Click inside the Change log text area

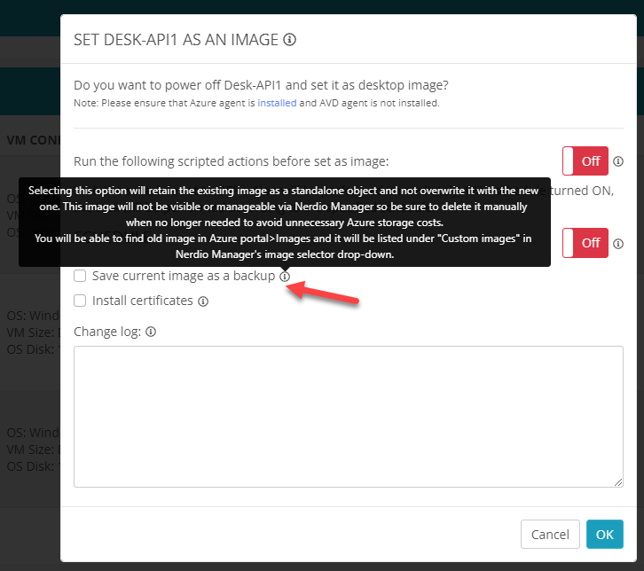[348, 415]
